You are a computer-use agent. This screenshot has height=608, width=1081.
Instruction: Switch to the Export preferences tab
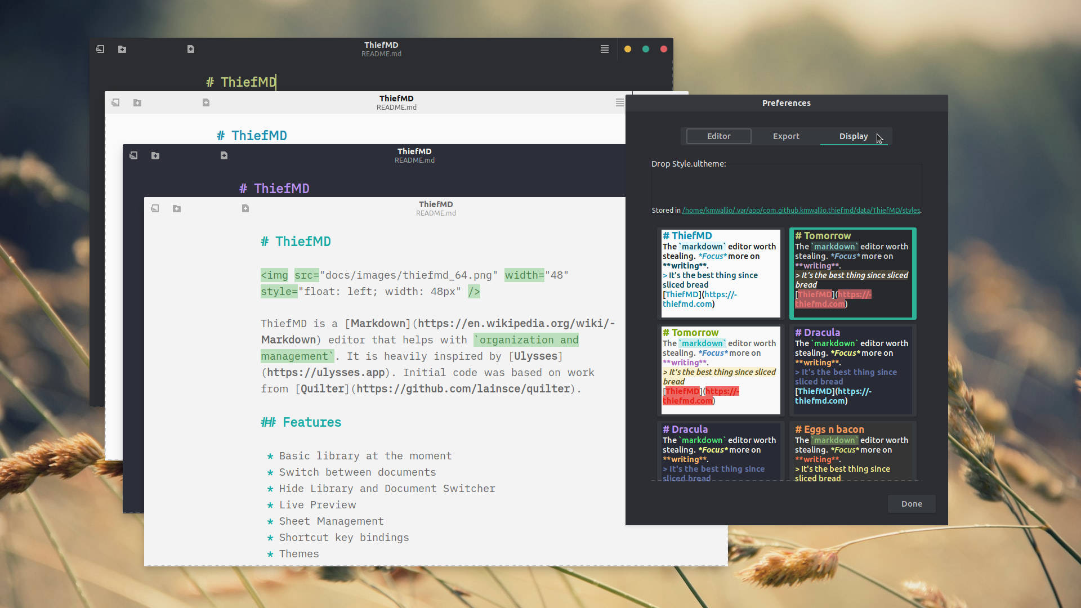(x=786, y=136)
